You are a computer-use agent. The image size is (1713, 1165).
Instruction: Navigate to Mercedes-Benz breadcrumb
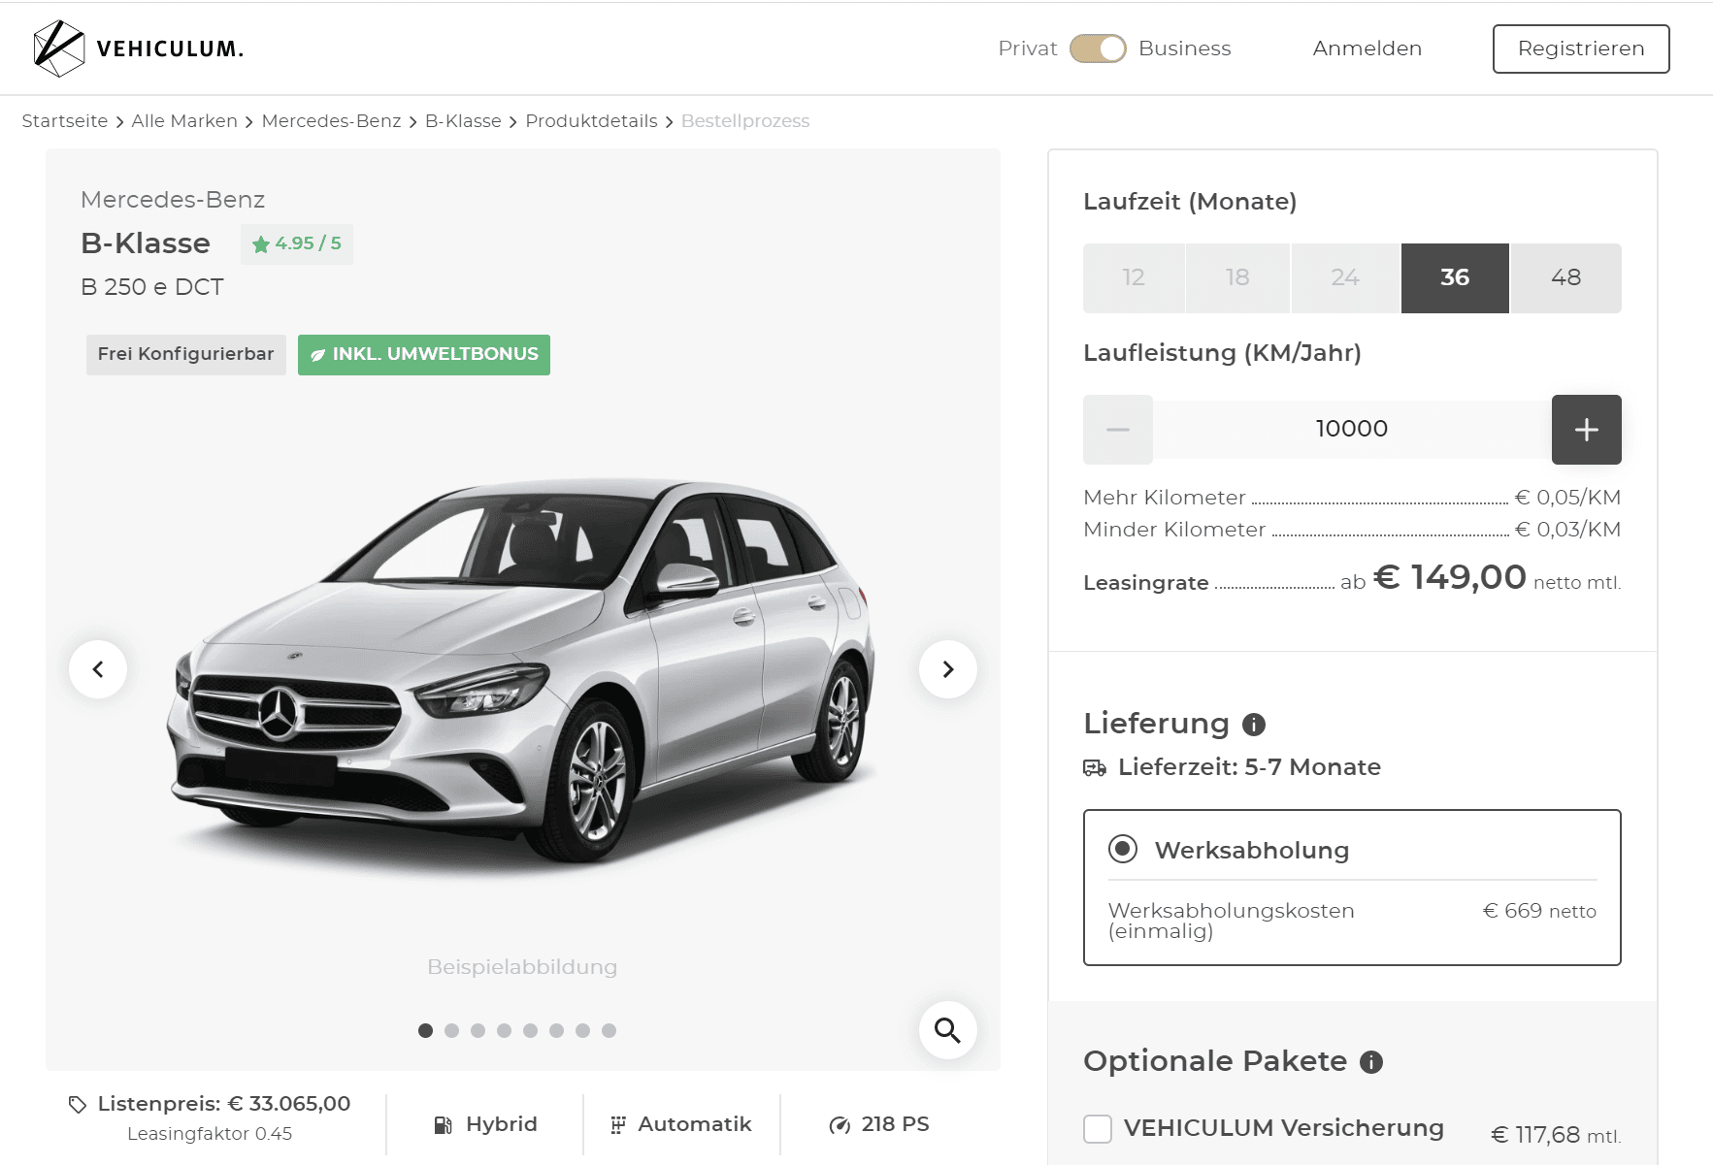click(331, 121)
